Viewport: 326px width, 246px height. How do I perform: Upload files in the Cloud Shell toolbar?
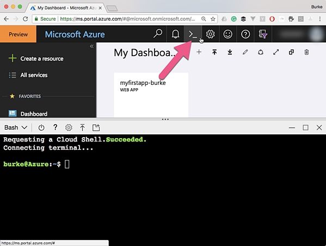82,127
